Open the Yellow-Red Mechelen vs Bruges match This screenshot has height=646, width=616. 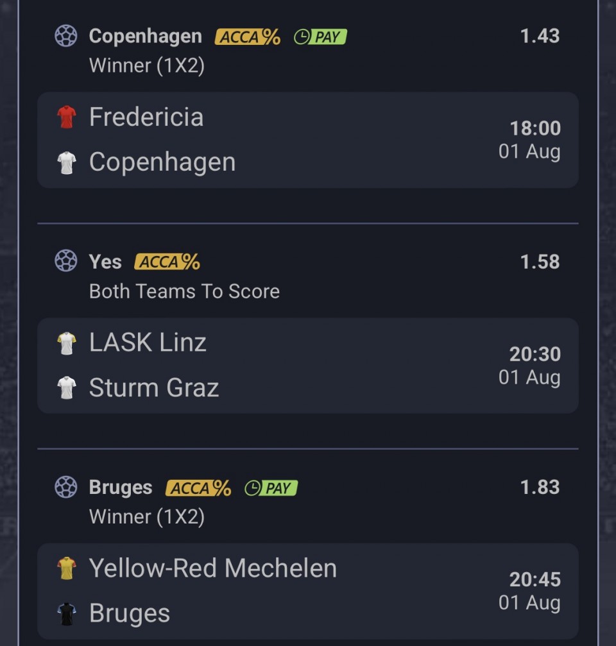click(x=308, y=591)
